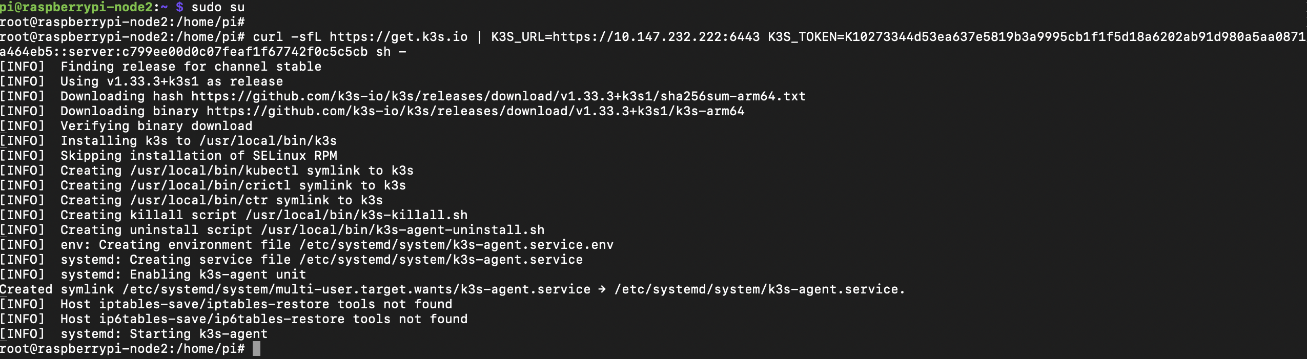
Task: Click the k3s-arm64 binary download URL
Action: pyautogui.click(x=475, y=111)
